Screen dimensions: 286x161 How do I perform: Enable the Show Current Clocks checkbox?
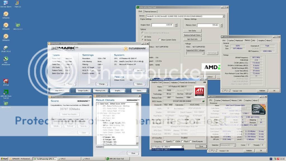pos(159,40)
